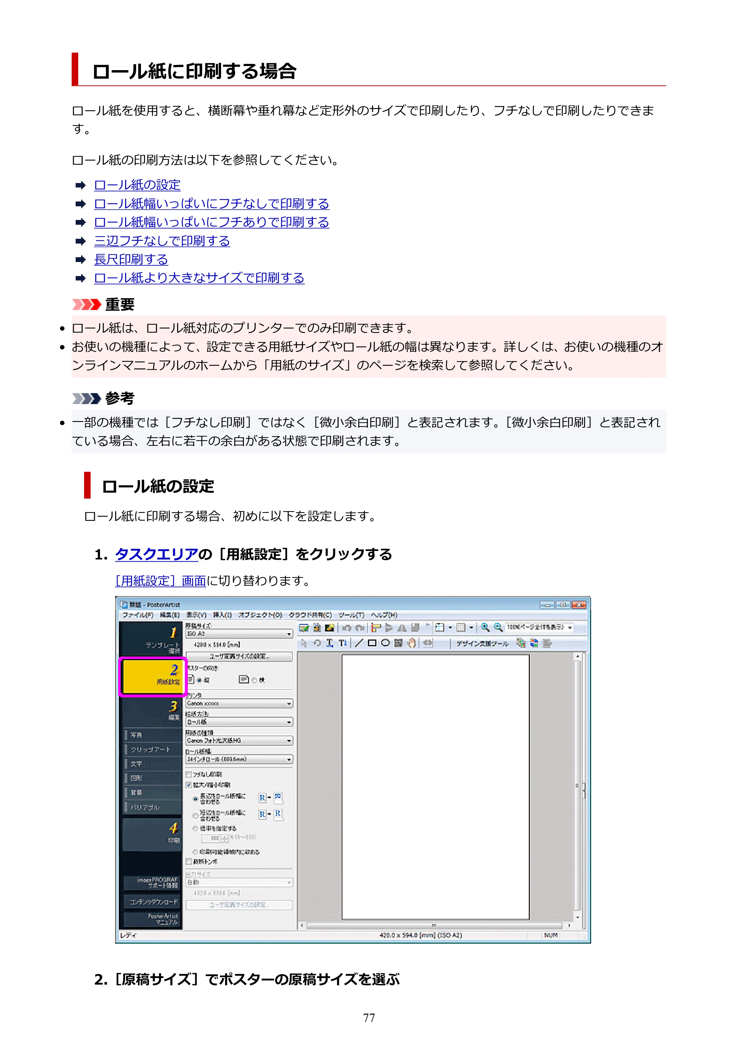Open the 原稿サイズ ISO A2 dropdown
The image size is (738, 1044).
pos(239,633)
